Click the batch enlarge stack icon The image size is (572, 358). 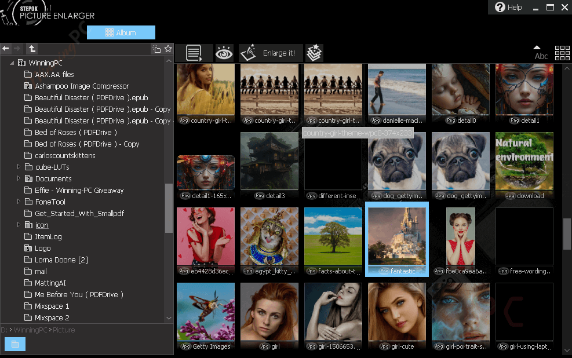click(x=314, y=53)
